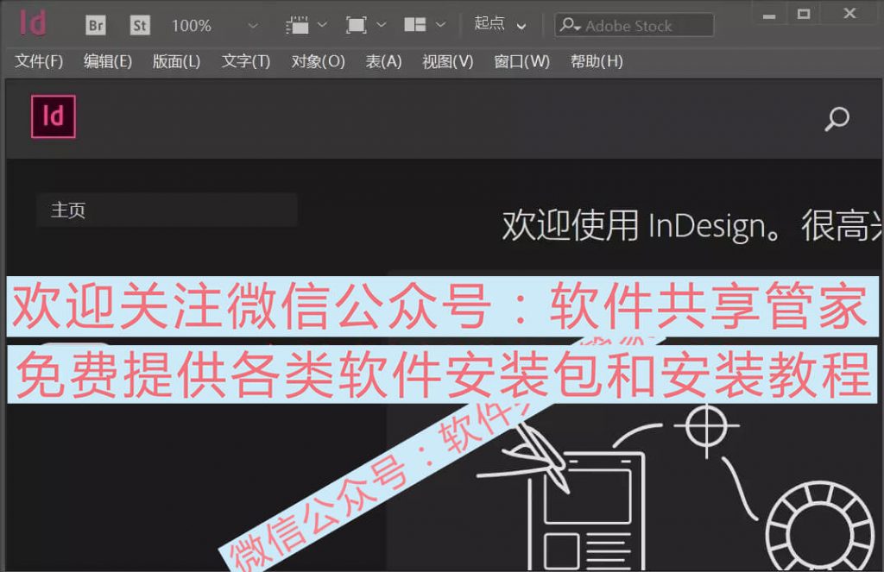Open Adobe Stock via the St icon
Image resolution: width=884 pixels, height=572 pixels.
tap(140, 25)
